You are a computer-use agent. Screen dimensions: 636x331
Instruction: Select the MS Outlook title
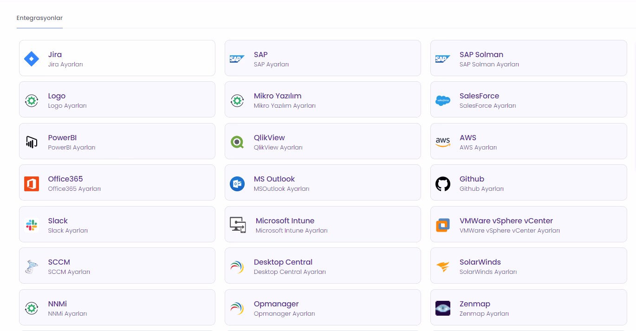coord(274,179)
